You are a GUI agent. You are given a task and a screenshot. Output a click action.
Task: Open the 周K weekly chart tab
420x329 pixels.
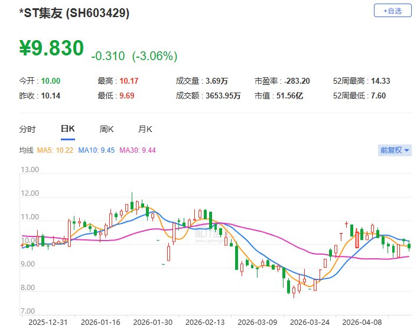tap(106, 129)
